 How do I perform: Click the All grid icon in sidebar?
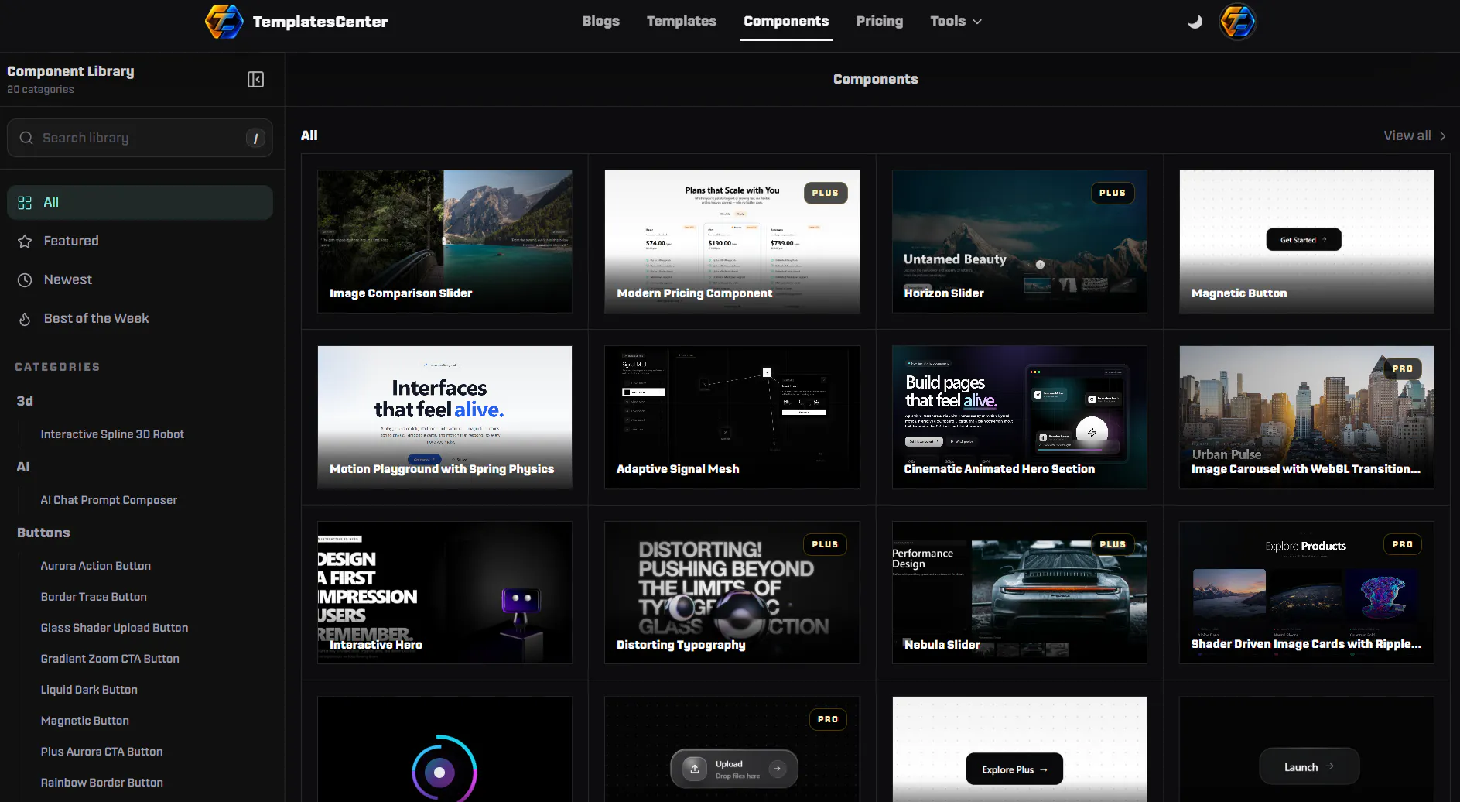(25, 203)
